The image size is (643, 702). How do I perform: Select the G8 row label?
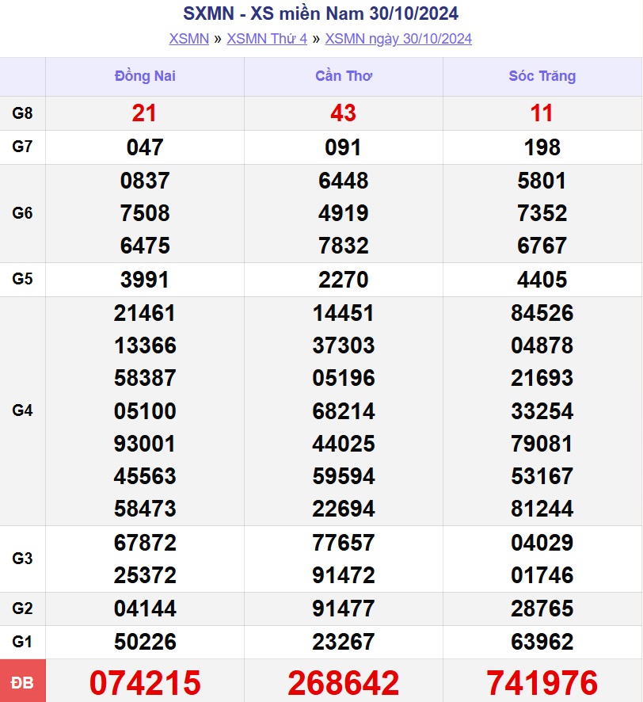23,113
